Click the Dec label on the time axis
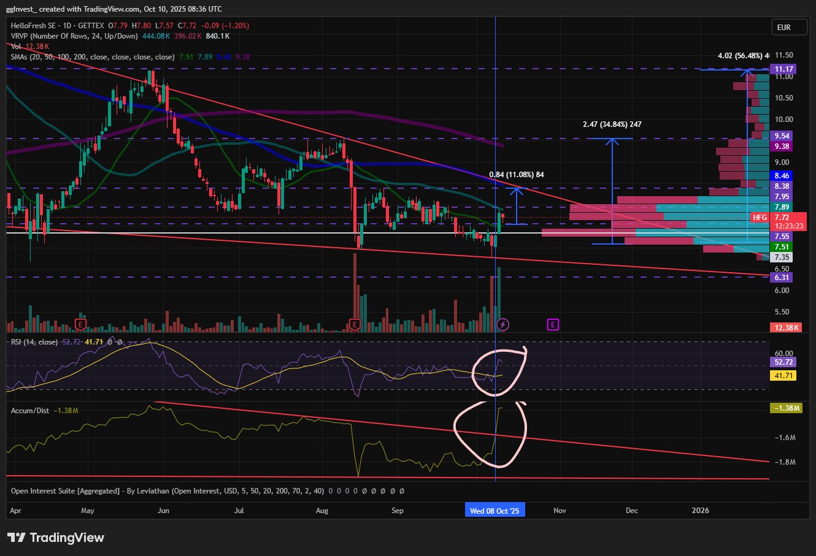816x556 pixels. click(632, 511)
